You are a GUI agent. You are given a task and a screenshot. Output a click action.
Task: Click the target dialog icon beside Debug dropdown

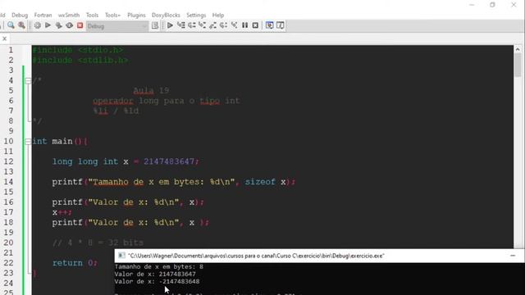(155, 25)
